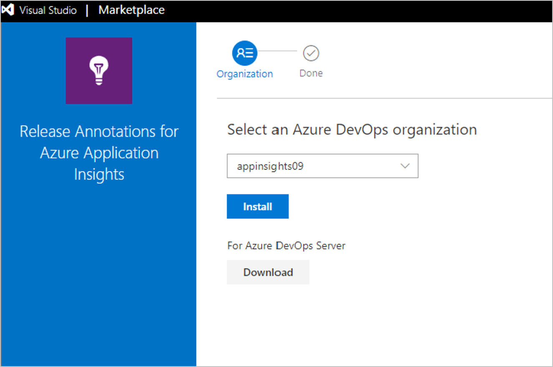Viewport: 553px width, 367px height.
Task: Select the Done step label
Action: pyautogui.click(x=311, y=73)
